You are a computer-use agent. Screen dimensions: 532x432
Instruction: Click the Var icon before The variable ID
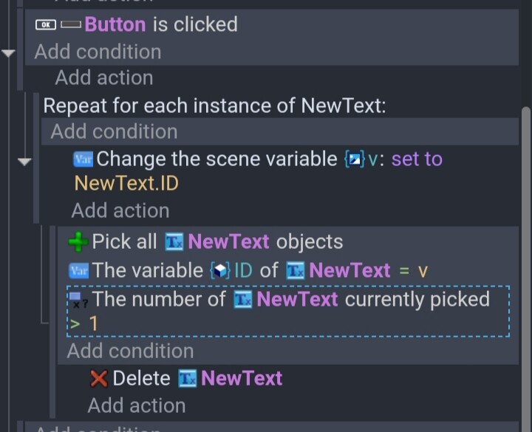point(79,271)
